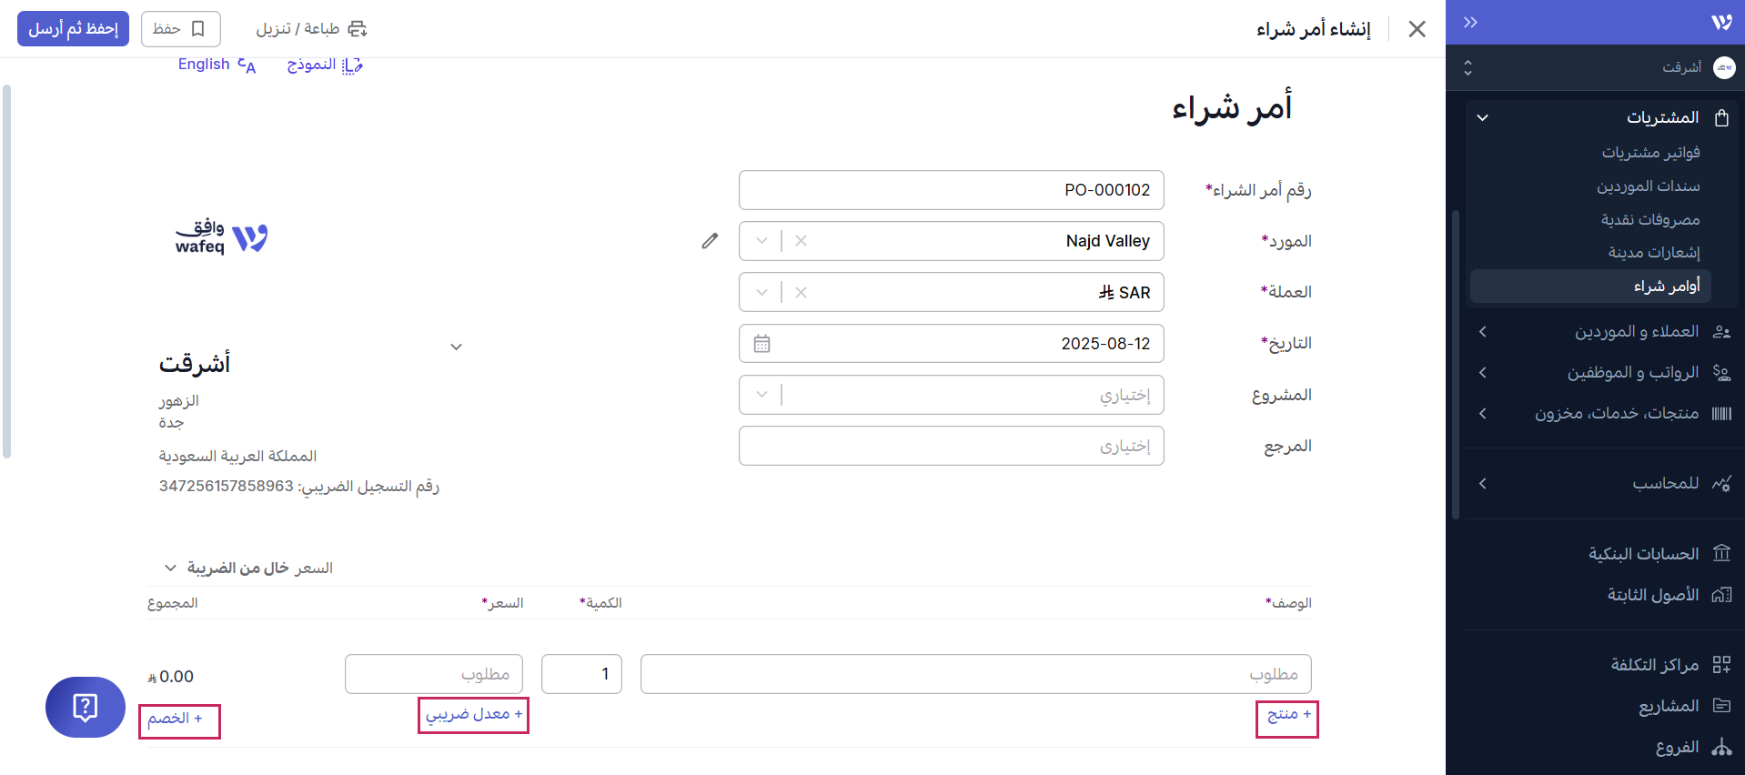Click the save then send button
Image resolution: width=1745 pixels, height=775 pixels.
pos(73,29)
